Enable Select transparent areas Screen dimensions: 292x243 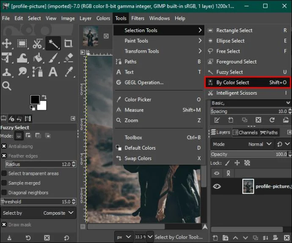[x=4, y=173]
